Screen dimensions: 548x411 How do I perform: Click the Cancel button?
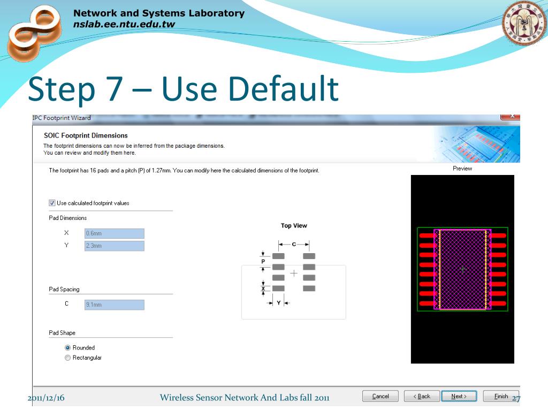tap(380, 397)
